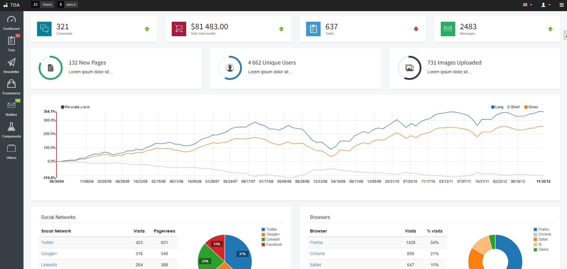Click the Pageviews column header
Screen dimensions: 567x269
164,231
